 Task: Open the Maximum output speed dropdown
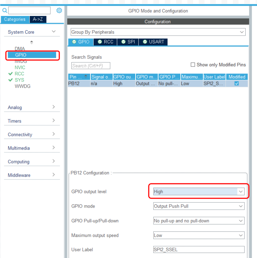[198, 235]
